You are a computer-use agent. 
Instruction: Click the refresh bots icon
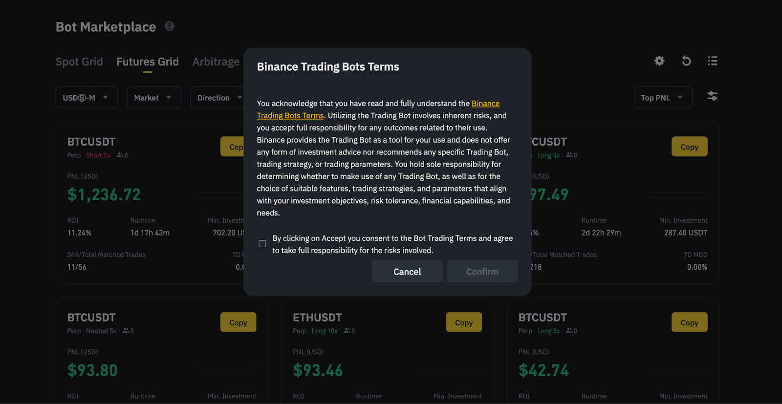[x=686, y=61]
